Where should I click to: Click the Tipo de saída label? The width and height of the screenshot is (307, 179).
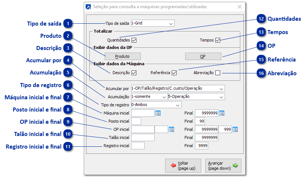pos(117,23)
